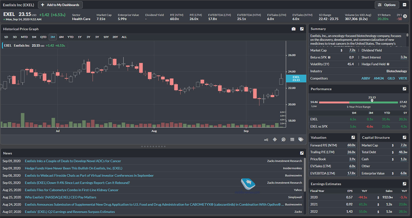Select the ALL chart range
This screenshot has height=218, width=412.
click(124, 37)
